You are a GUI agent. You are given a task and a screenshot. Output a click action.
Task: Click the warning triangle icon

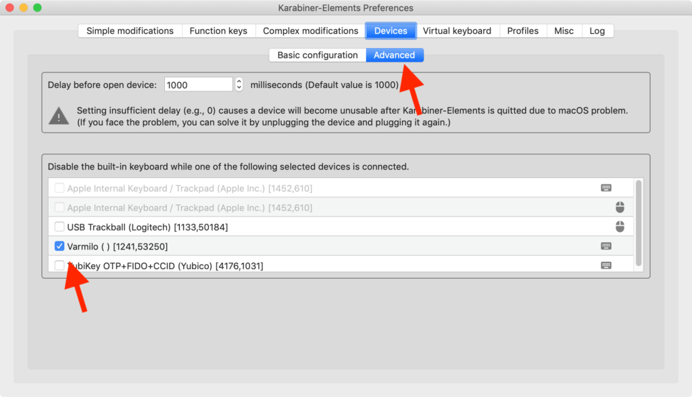click(x=59, y=116)
